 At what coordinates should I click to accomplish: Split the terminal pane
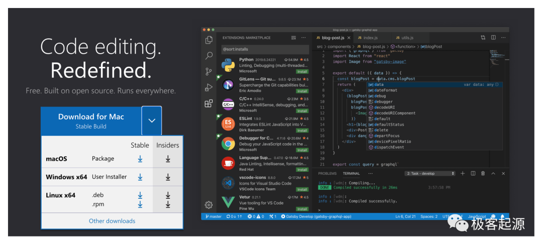(473, 174)
